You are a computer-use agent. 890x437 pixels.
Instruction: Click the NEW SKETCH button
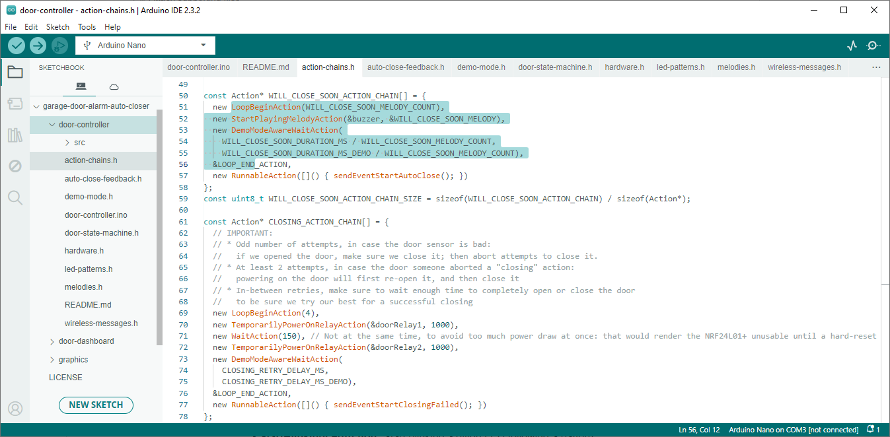[96, 405]
